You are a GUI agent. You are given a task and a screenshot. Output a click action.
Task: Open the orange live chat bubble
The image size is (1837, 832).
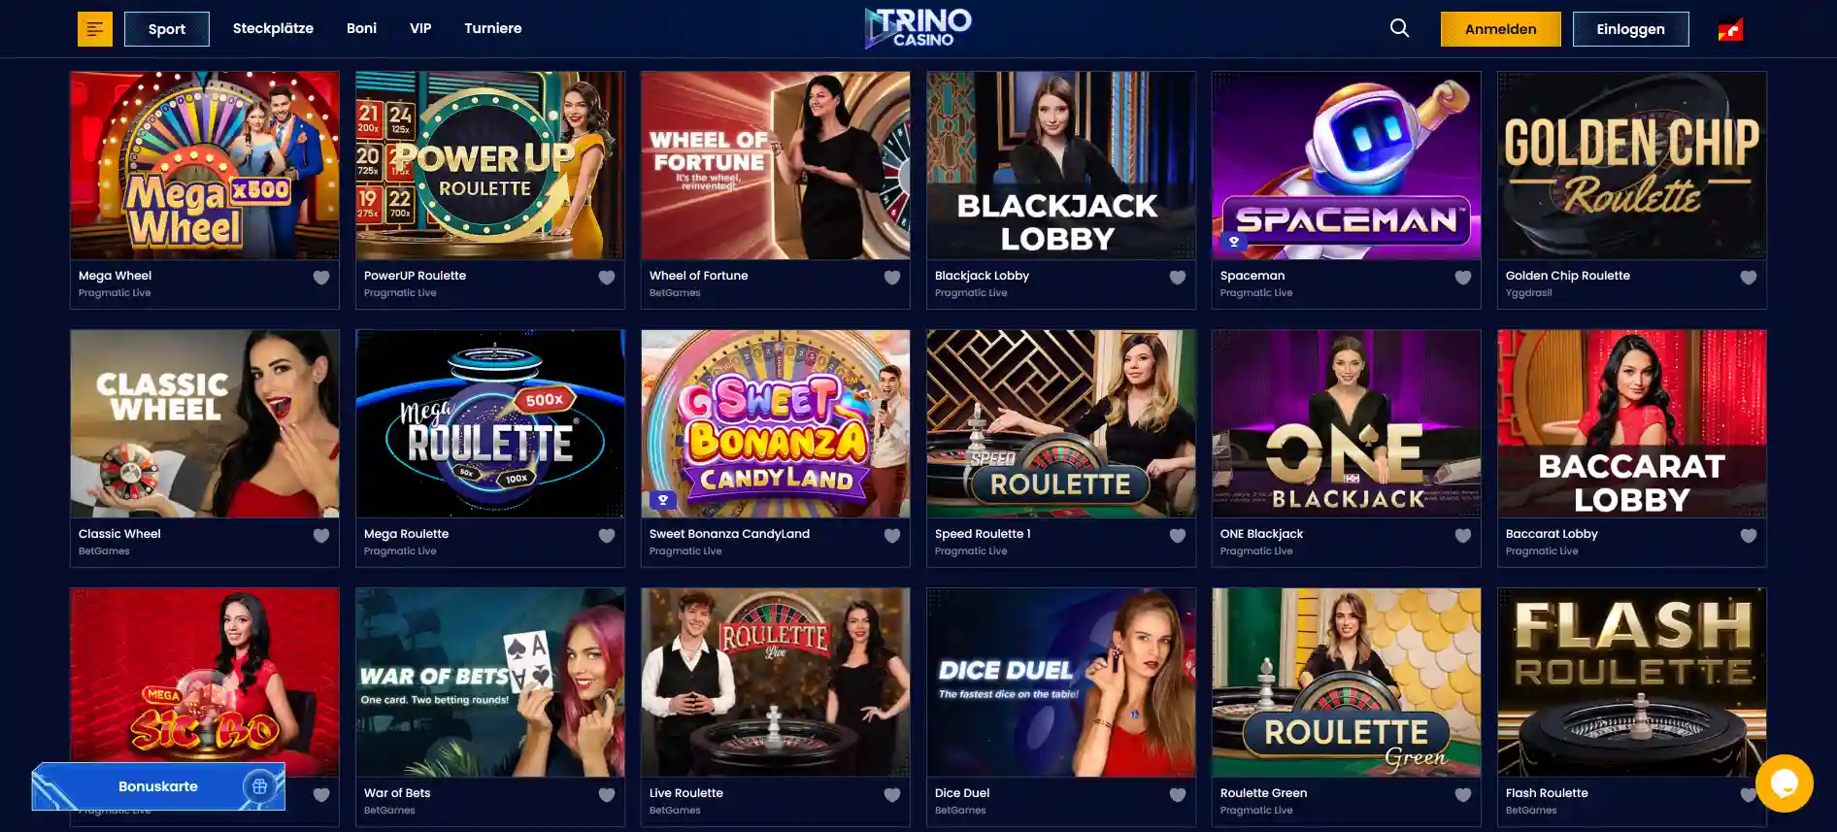click(x=1785, y=782)
